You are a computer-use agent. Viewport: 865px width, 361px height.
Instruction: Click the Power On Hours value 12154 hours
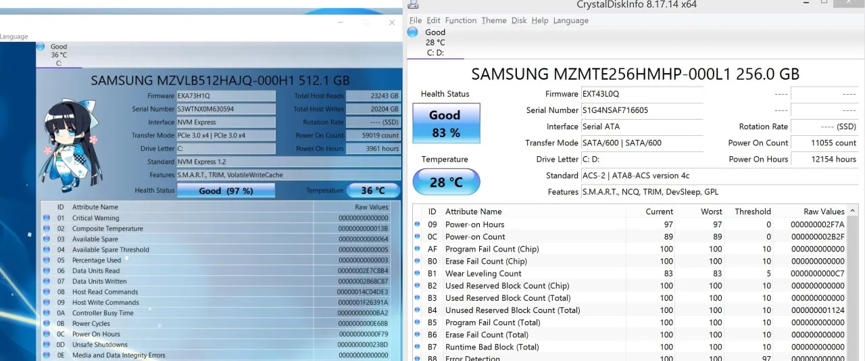click(824, 159)
